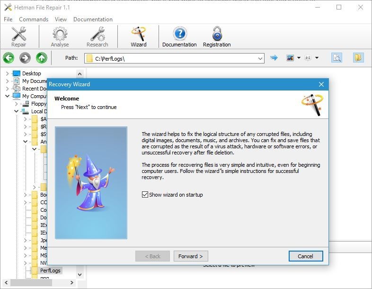Collapse the My Computer tree node
Viewport: 372px width, 289px height.
(8, 96)
